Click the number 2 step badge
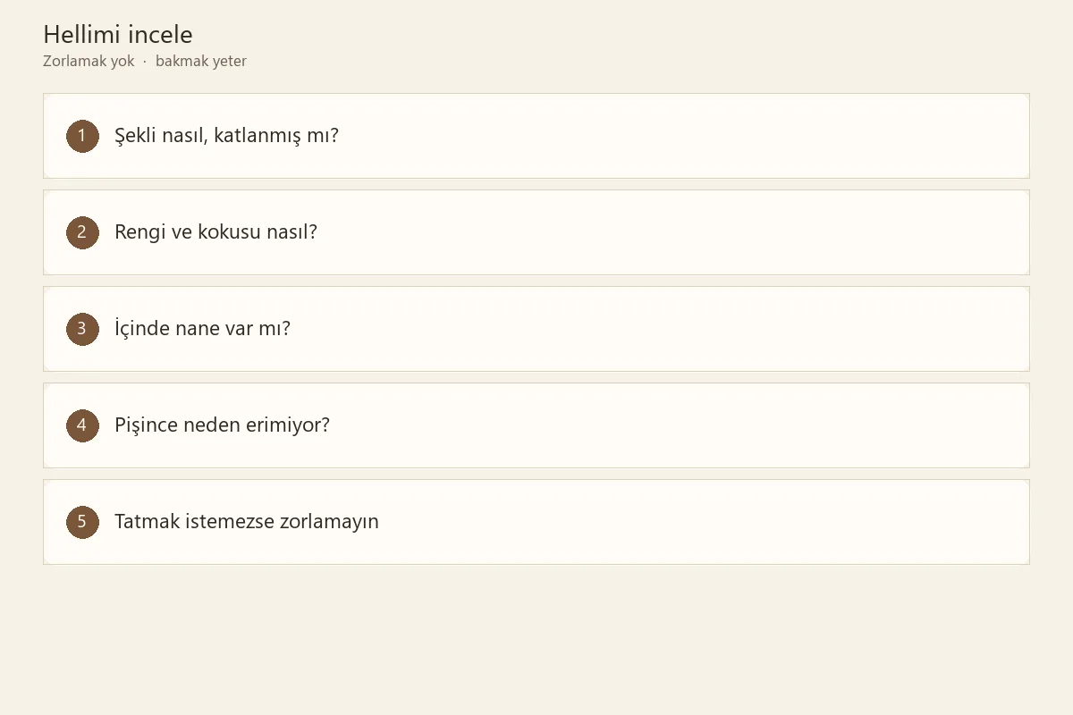 click(82, 232)
